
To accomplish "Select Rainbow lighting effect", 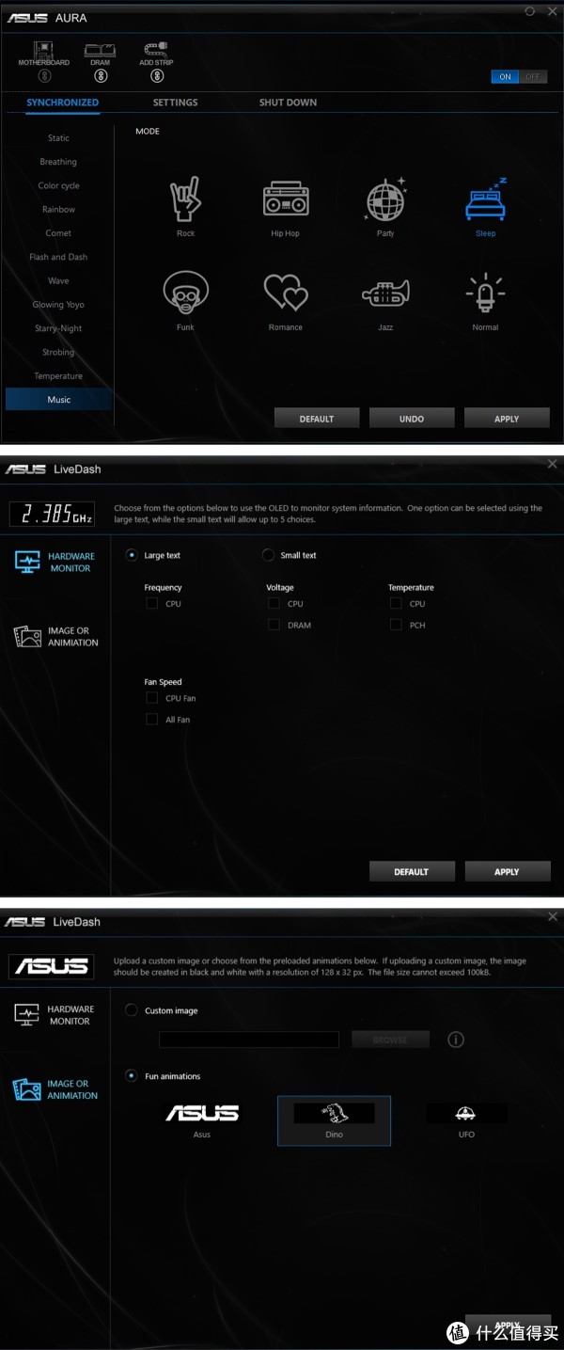I will (x=58, y=210).
